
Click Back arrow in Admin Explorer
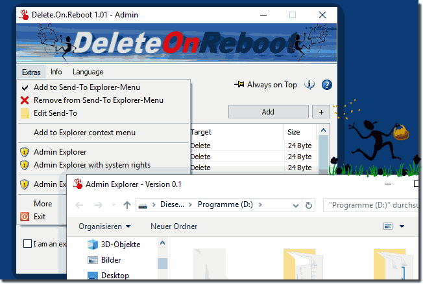79,206
